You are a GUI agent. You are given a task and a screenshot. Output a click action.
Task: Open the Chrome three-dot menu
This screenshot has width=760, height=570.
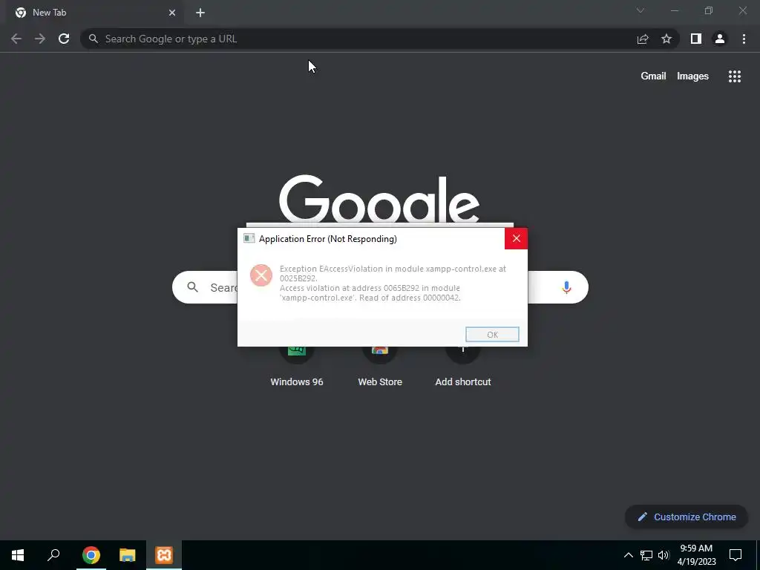point(744,39)
